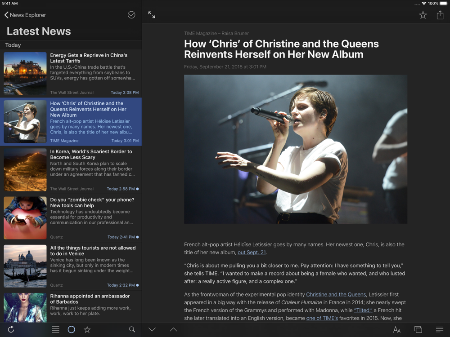Image resolution: width=450 pixels, height=337 pixels.
Task: Refresh the news feed
Action: (x=11, y=329)
